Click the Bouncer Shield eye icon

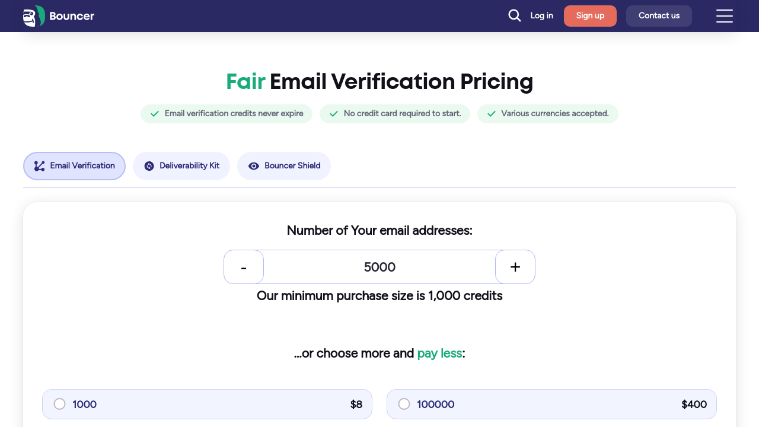point(254,166)
